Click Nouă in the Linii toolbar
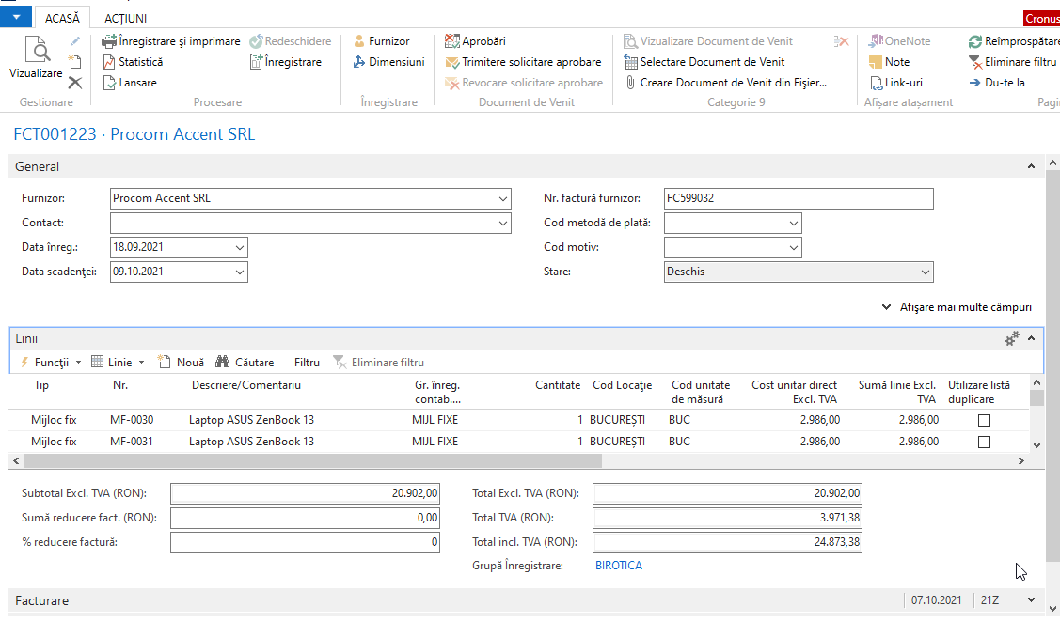1060x622 pixels. pos(181,363)
